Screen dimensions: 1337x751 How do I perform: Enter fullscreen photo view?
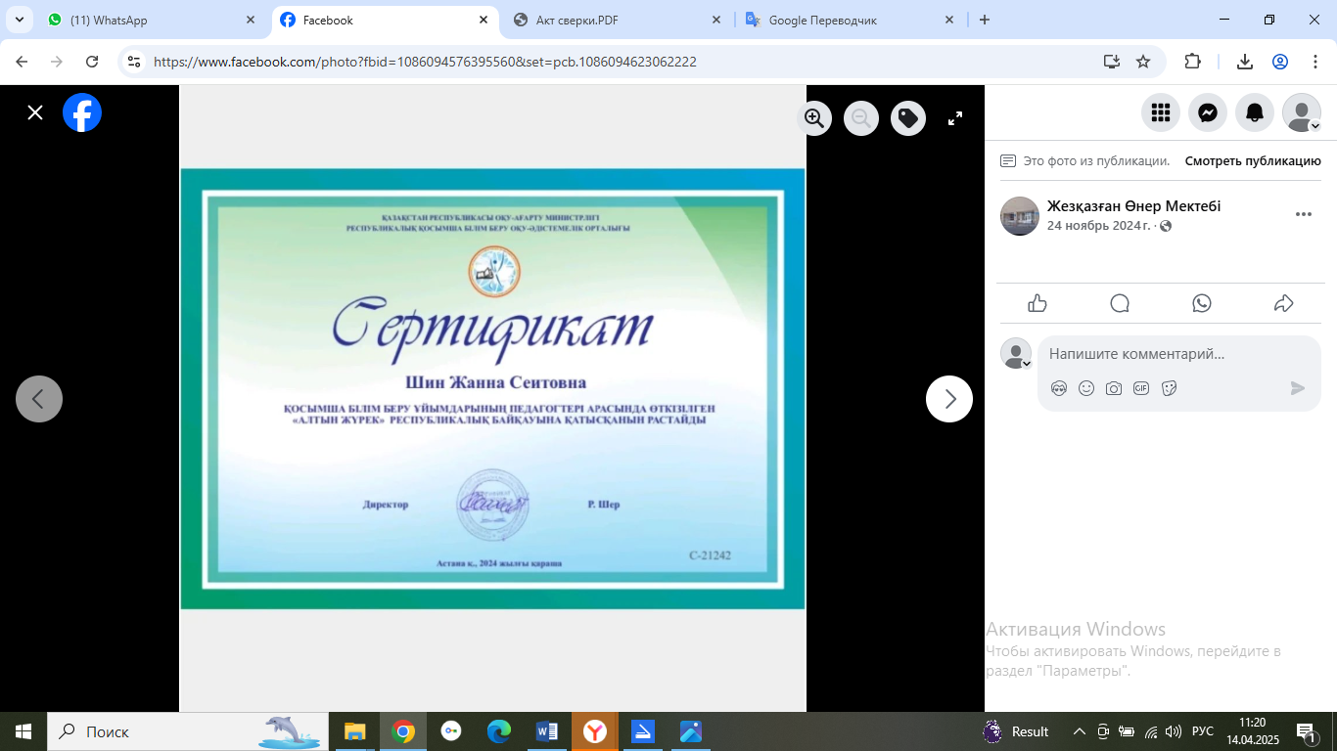click(x=955, y=118)
